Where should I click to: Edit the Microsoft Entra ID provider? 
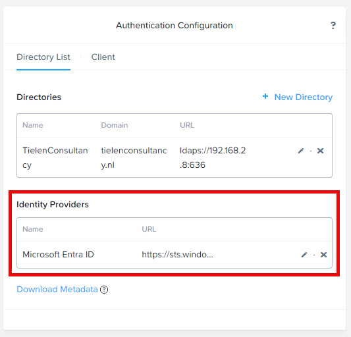point(304,255)
